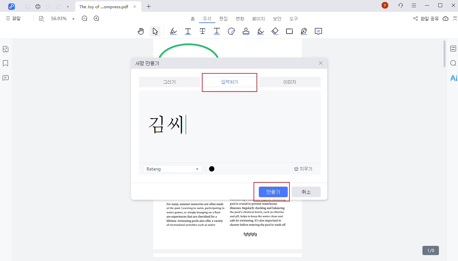Pick the Squiggly underline tool
Viewport: 458px width, 261px height.
point(217,31)
